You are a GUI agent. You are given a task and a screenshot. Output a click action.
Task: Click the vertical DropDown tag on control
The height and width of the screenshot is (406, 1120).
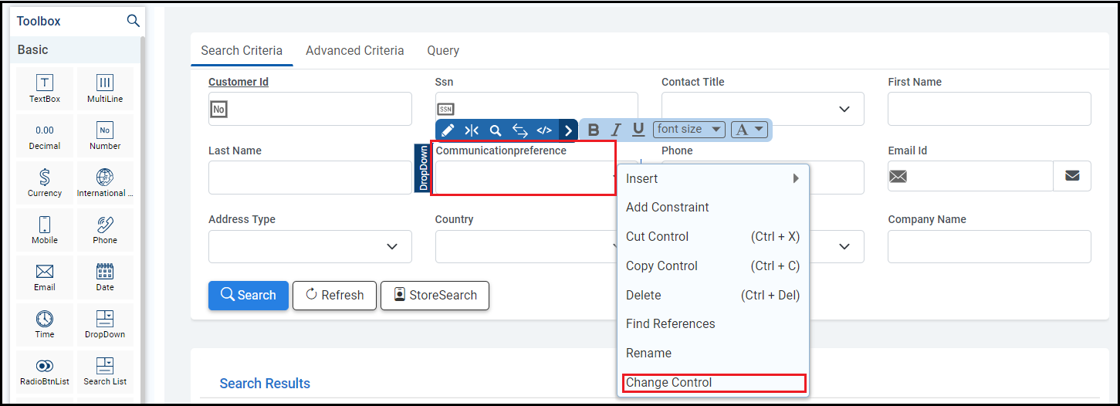coord(422,167)
